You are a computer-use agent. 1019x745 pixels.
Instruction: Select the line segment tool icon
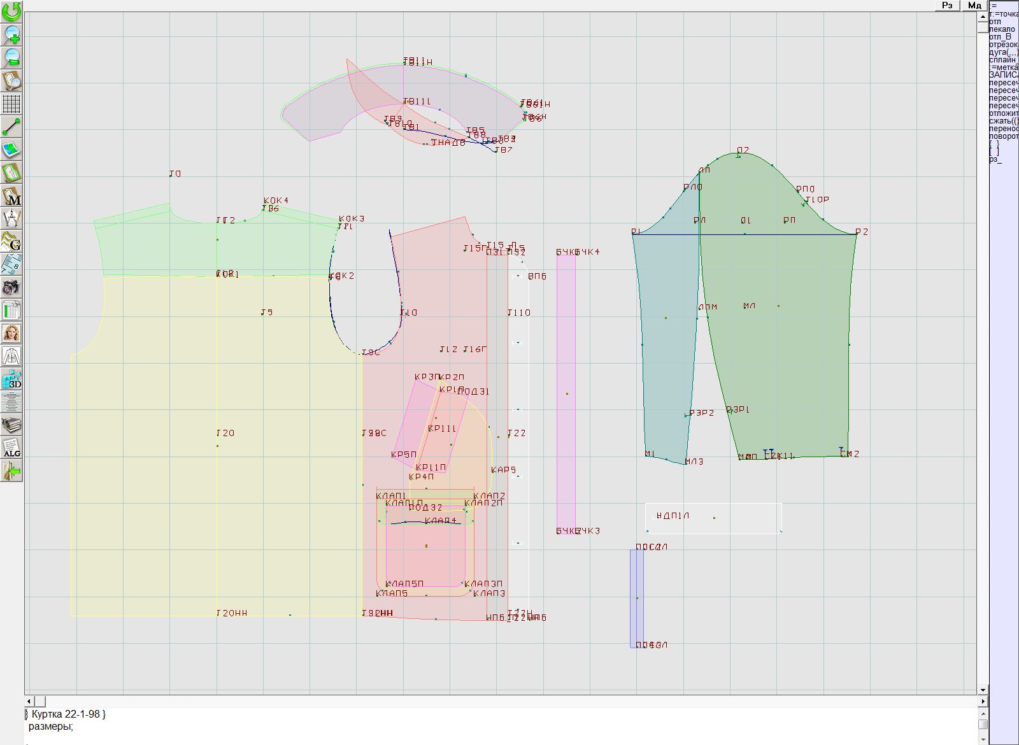[x=11, y=127]
